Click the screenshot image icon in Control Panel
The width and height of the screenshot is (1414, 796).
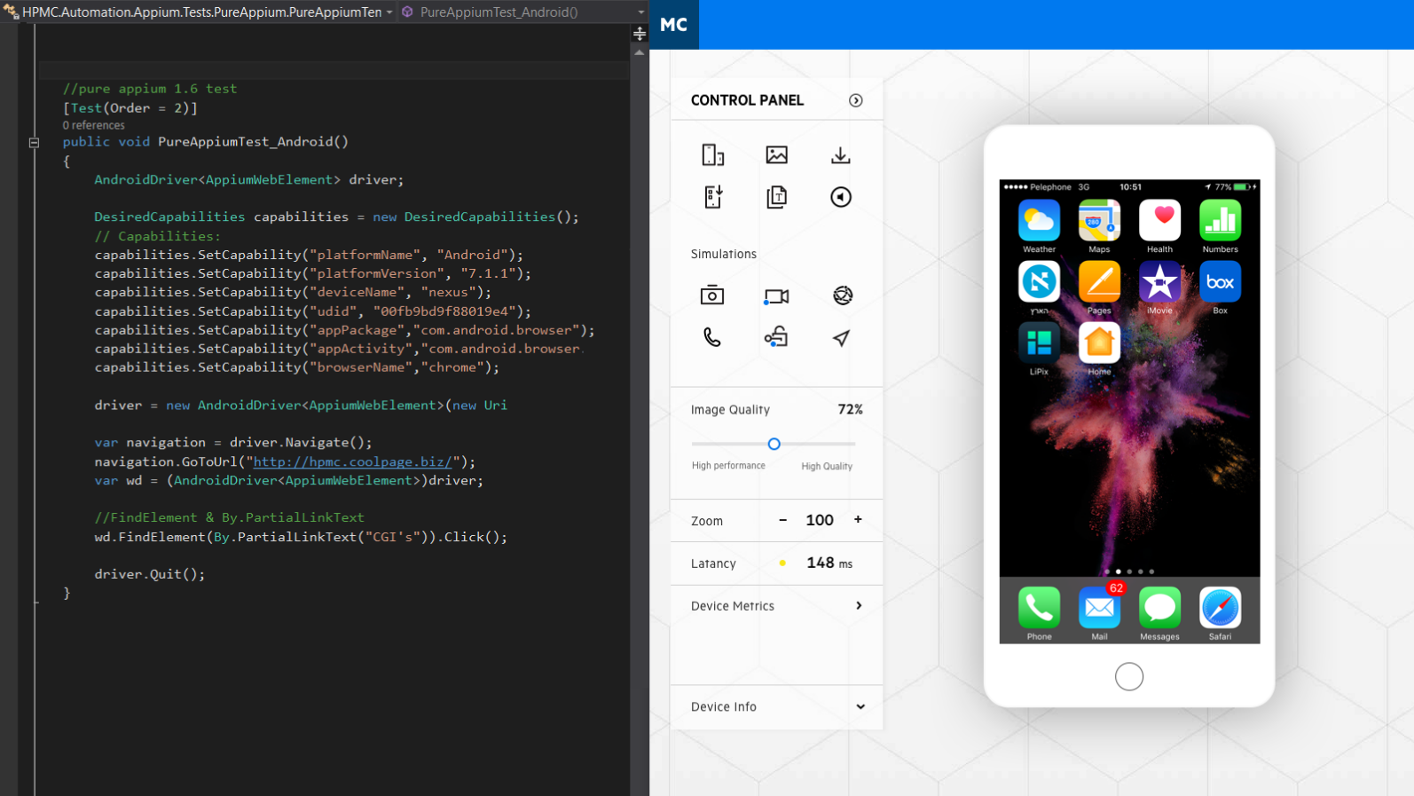click(776, 155)
